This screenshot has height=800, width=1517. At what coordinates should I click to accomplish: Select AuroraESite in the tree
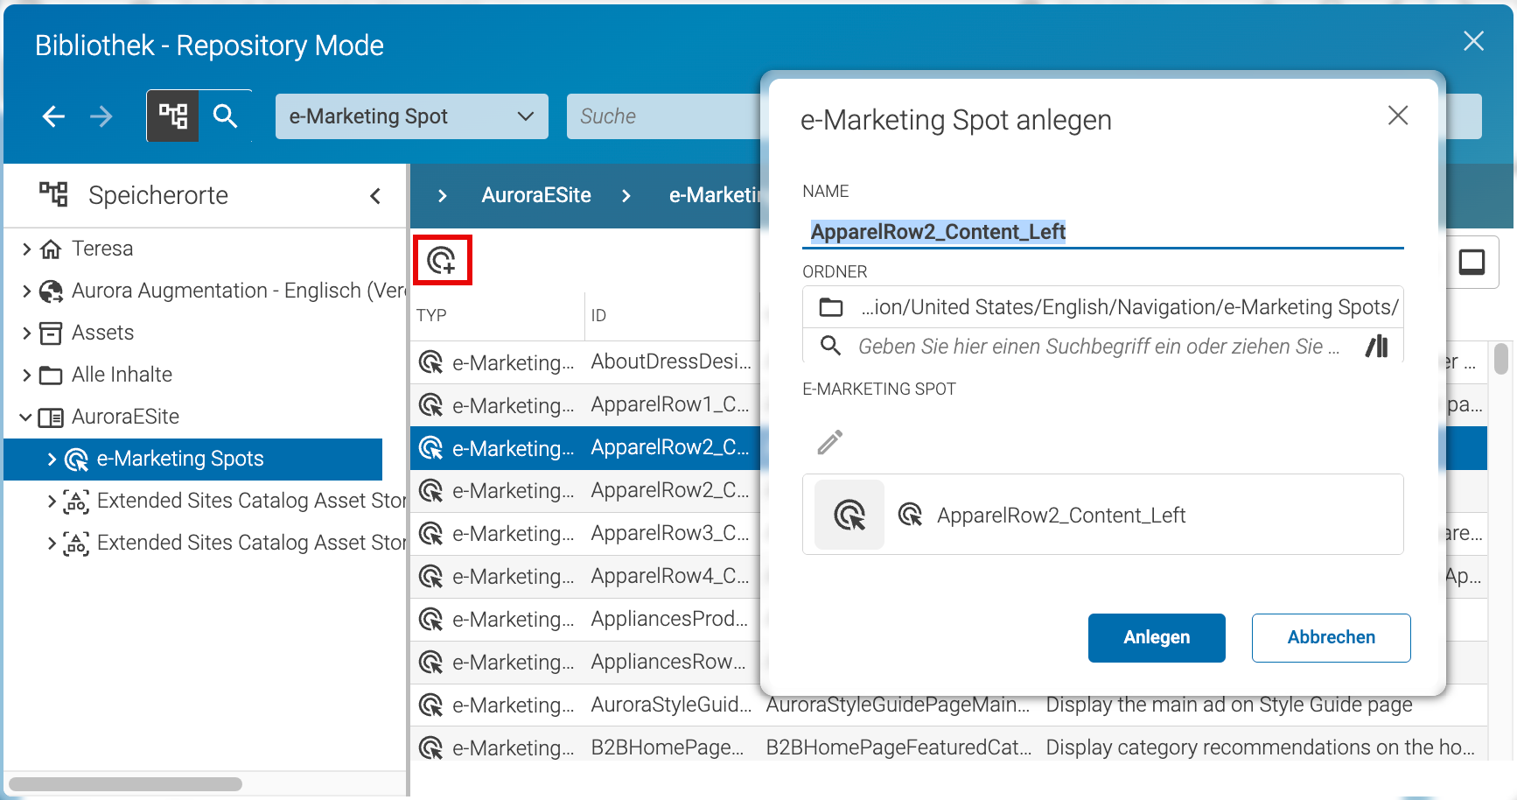tap(125, 417)
